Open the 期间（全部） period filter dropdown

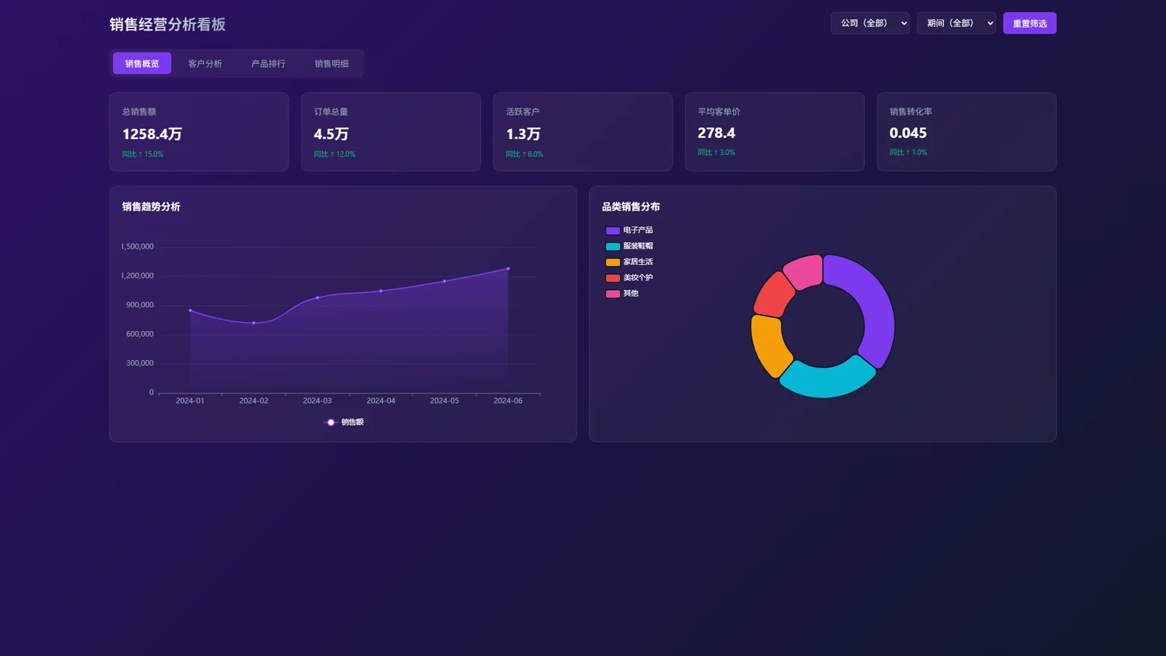(x=955, y=23)
